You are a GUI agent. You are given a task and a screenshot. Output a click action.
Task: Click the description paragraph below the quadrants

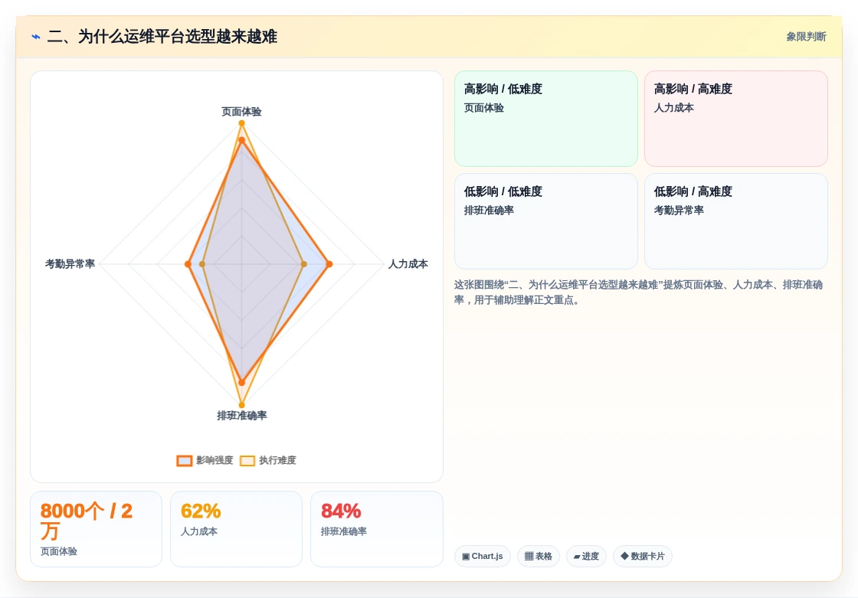638,292
